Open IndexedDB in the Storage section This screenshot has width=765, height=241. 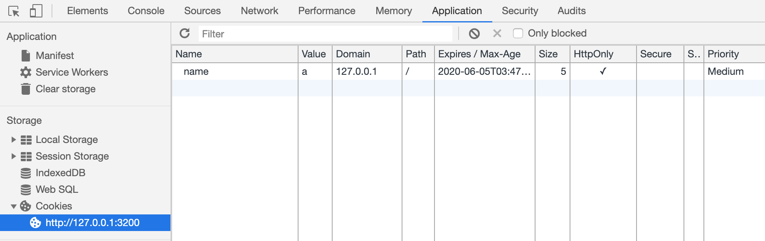(x=60, y=173)
